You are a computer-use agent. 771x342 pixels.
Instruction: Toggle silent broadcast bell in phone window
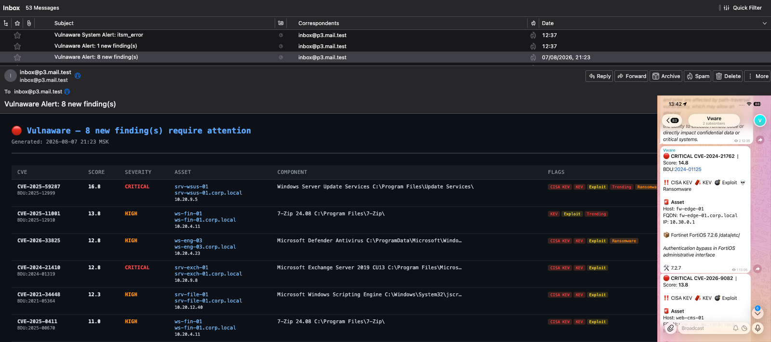[736, 328]
